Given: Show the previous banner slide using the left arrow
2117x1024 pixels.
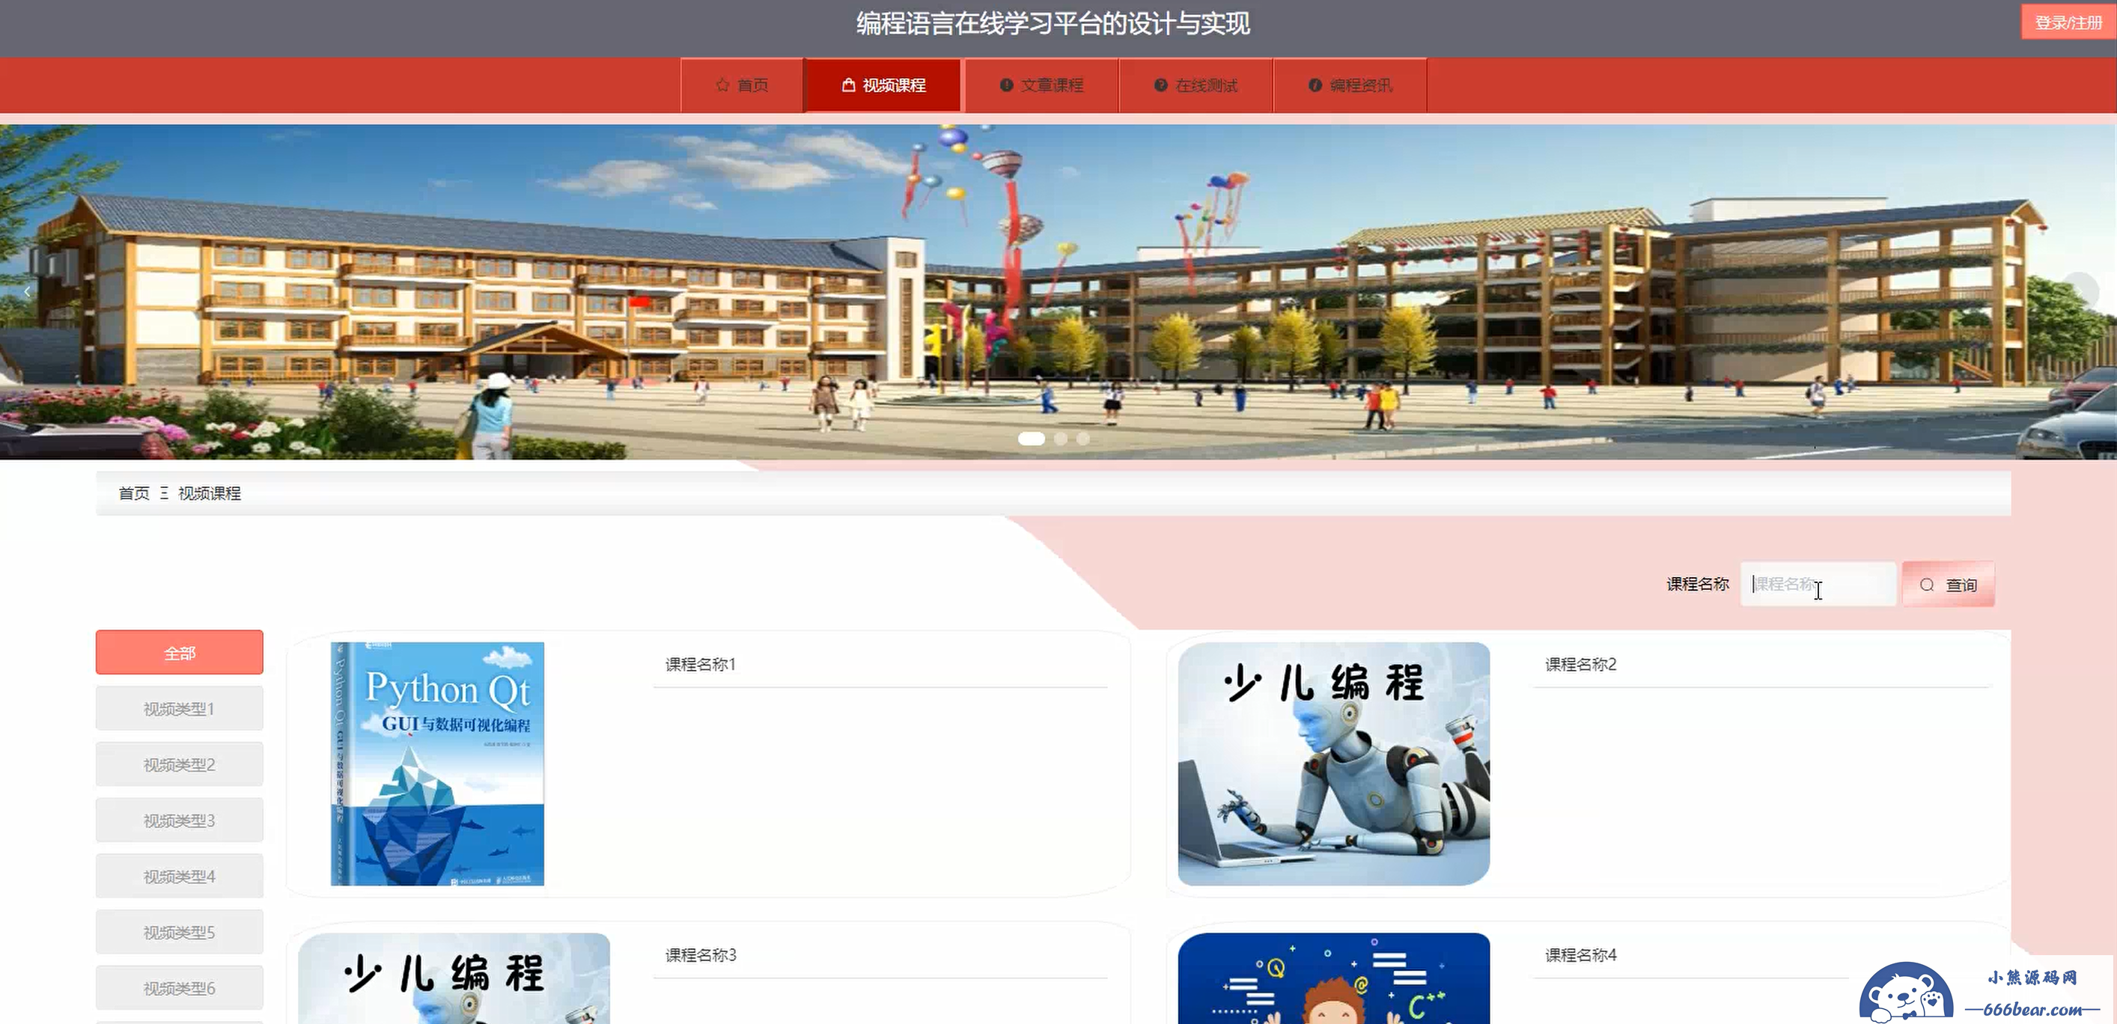Looking at the screenshot, I should [26, 292].
